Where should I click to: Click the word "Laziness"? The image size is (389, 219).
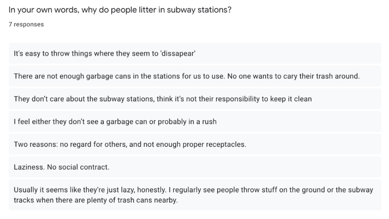tap(29, 167)
